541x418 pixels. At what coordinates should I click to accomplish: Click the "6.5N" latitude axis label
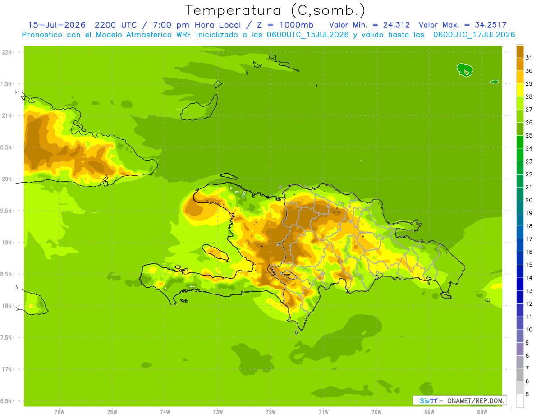click(7, 401)
